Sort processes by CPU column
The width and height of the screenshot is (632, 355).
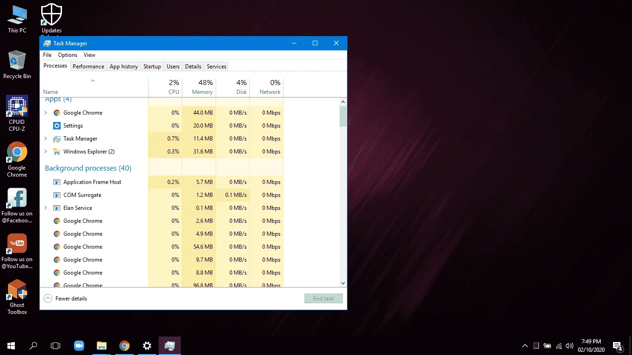point(165,88)
